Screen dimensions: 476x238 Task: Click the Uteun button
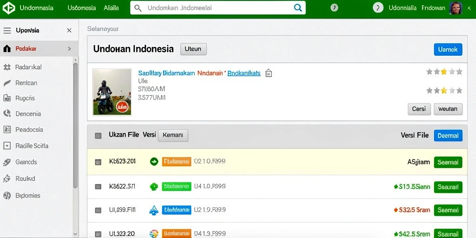(193, 49)
